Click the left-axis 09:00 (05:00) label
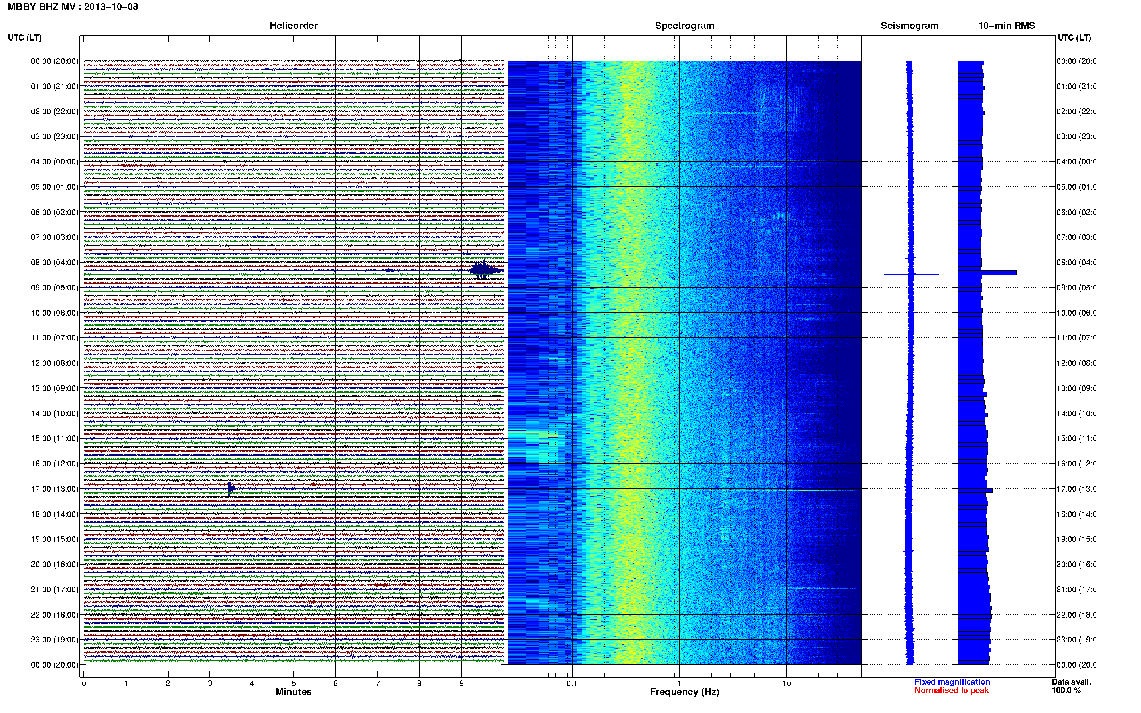 [x=55, y=288]
